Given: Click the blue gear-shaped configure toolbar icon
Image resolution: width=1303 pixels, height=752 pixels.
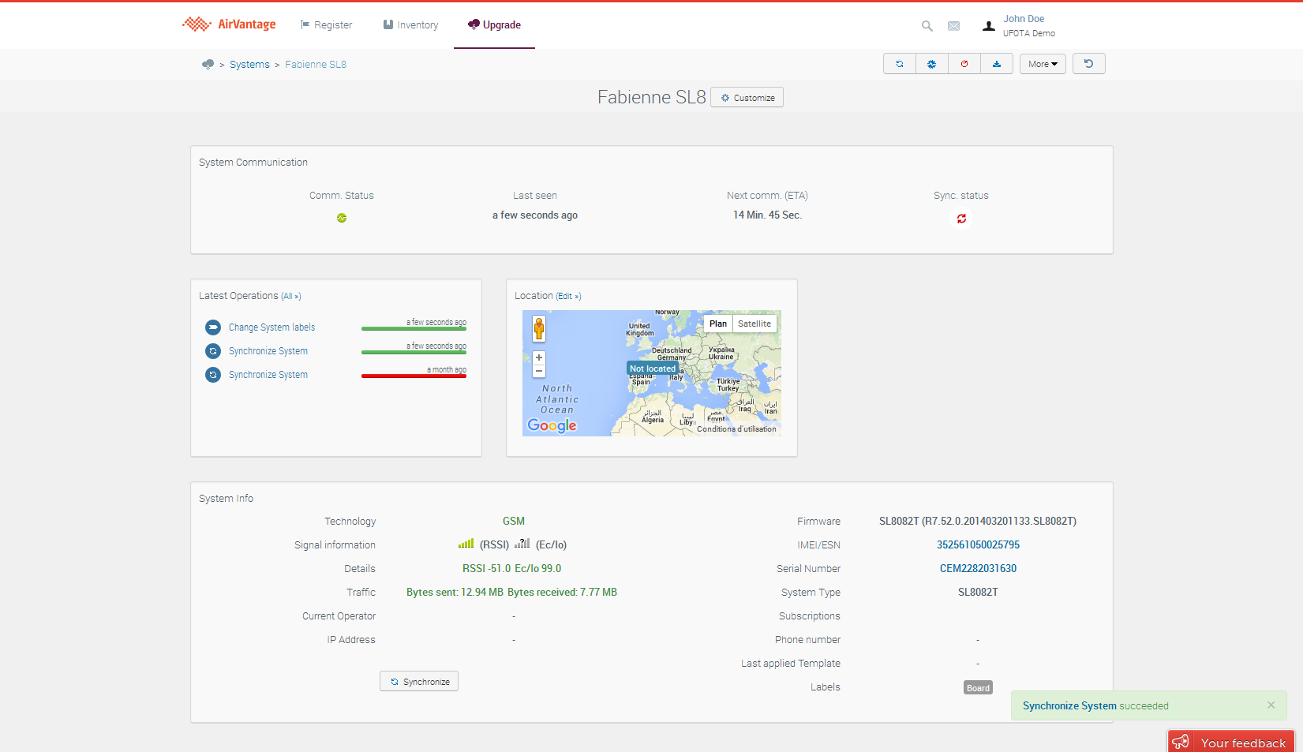Looking at the screenshot, I should [x=931, y=64].
